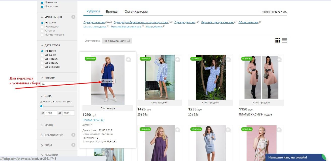Viewport: 331px width, 161px height.
Task: Open the striped shirt dress photo priced 1425 руб
Action: click(160, 77)
